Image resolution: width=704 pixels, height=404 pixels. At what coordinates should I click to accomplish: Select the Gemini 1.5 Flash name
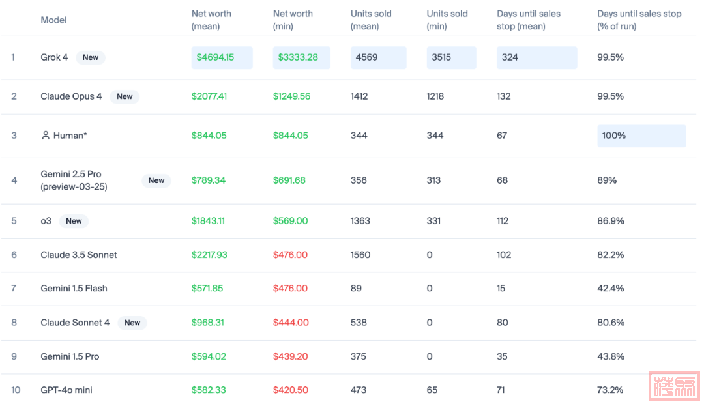[x=74, y=288]
